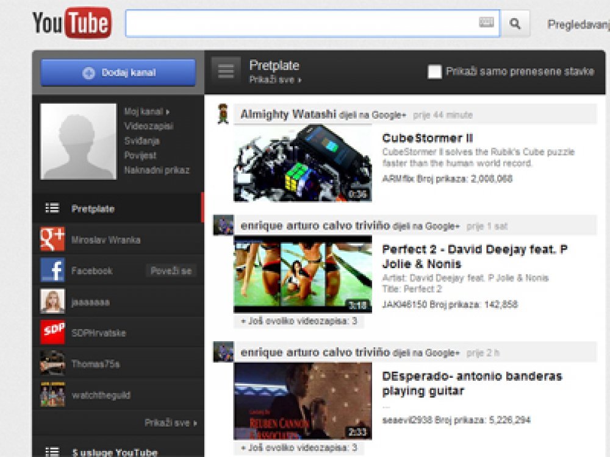Open the SDPHrvatske subscription

click(x=118, y=333)
